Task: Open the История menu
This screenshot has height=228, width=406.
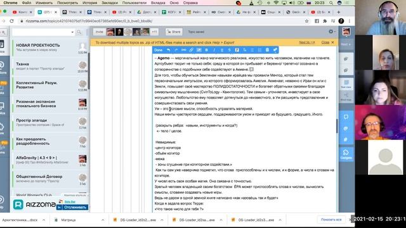Action: pos(90,3)
